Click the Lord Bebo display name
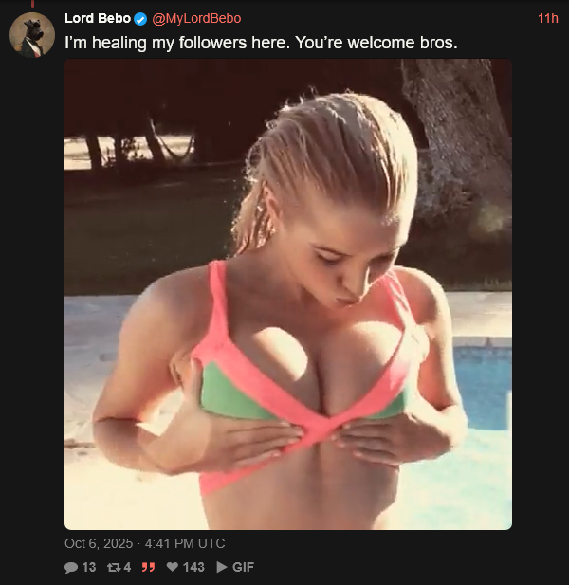The width and height of the screenshot is (569, 585). pos(98,18)
